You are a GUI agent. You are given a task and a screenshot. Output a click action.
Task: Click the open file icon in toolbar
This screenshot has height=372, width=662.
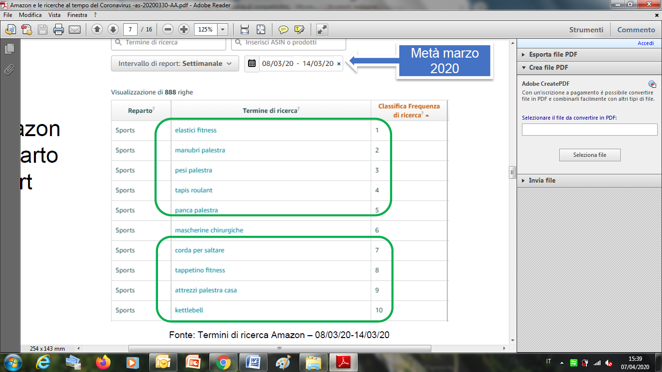(x=10, y=30)
